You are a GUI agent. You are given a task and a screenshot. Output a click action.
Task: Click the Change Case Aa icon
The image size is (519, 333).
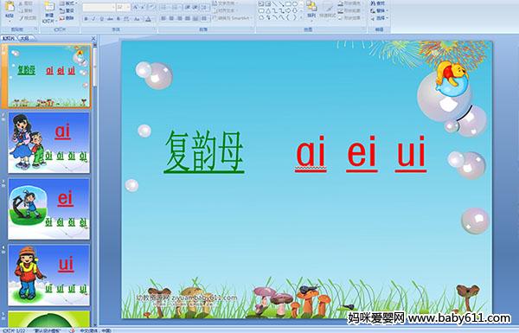pos(137,19)
